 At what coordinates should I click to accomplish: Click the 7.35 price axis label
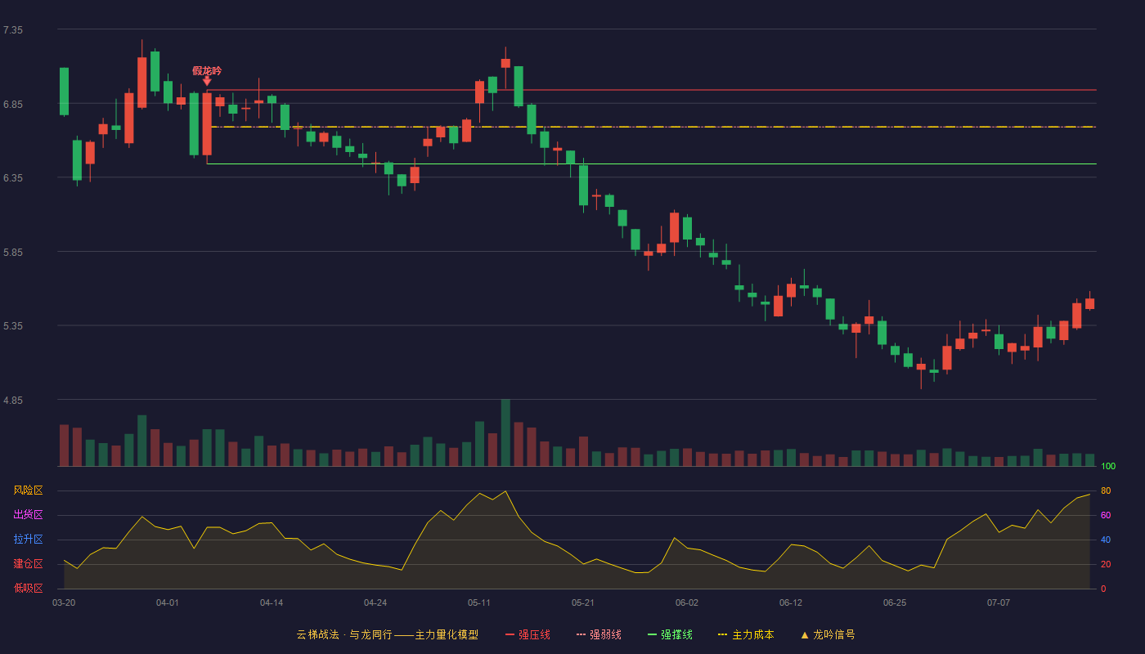point(13,29)
